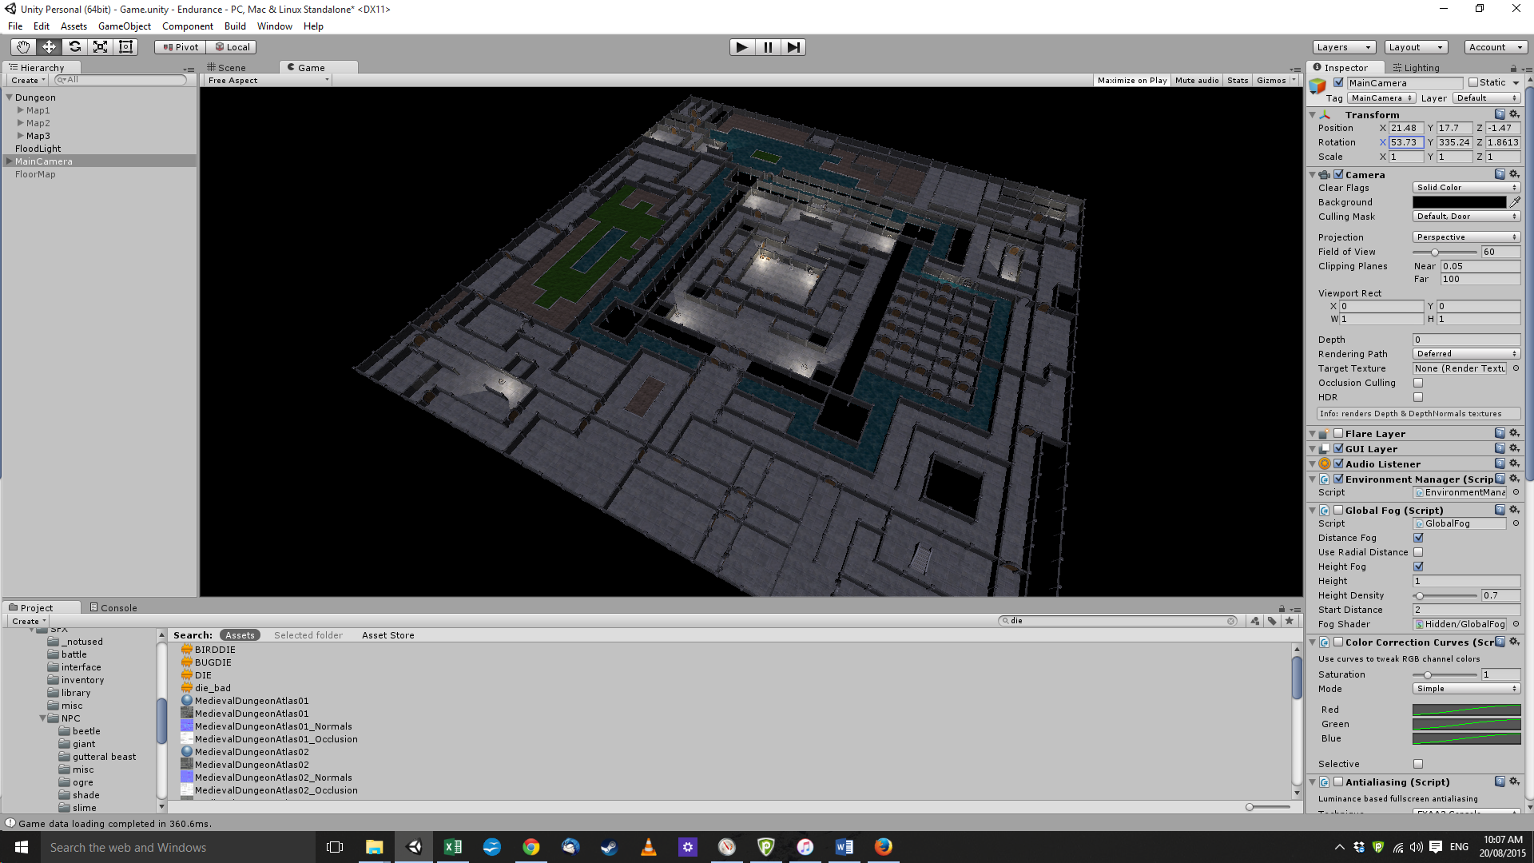Enable Occlusion Culling checkbox

(x=1418, y=383)
